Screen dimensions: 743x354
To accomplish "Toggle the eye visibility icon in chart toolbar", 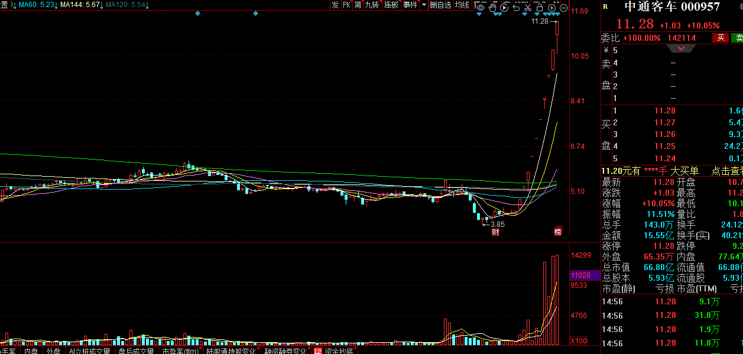I will point(480,8).
